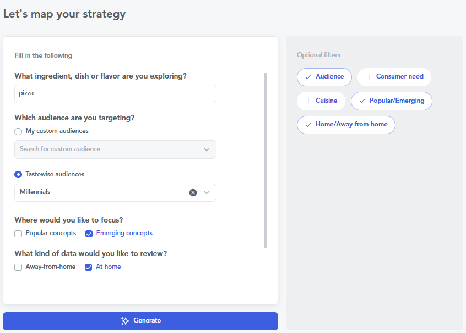Image resolution: width=466 pixels, height=333 pixels.
Task: Click the checkmark icon on Home/Away-from-home filter
Action: (x=308, y=125)
